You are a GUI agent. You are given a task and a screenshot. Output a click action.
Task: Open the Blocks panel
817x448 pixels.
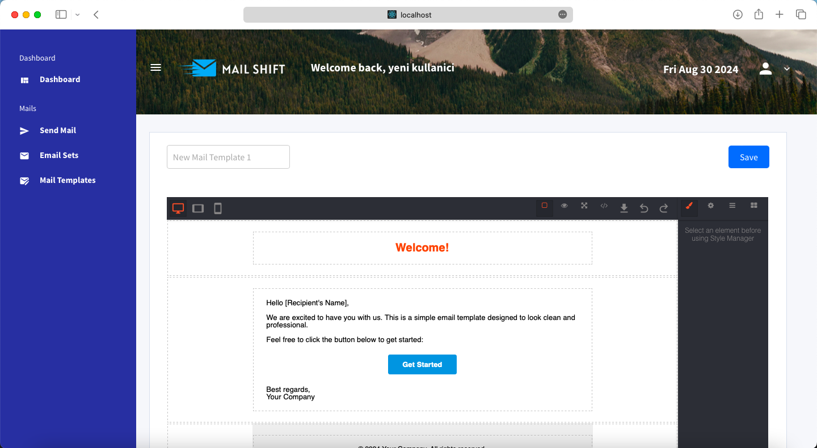754,206
